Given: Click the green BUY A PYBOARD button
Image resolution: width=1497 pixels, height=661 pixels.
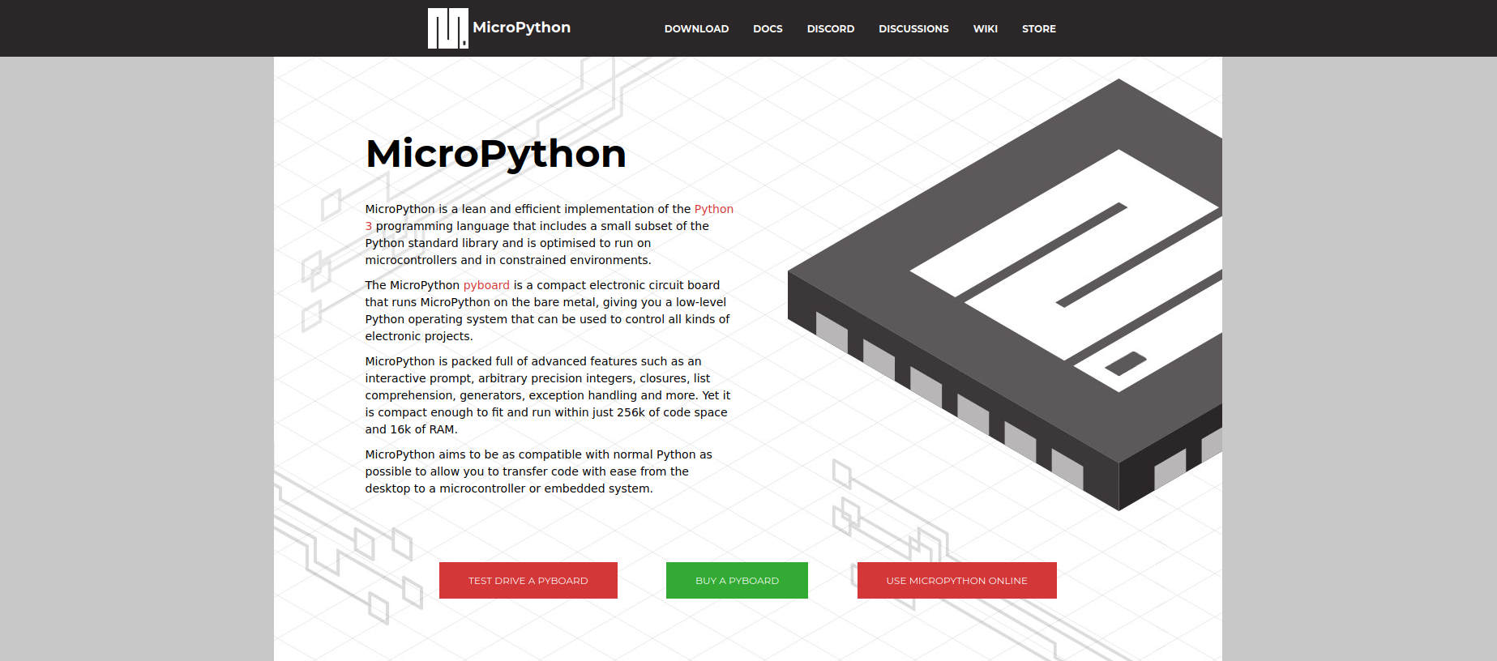Looking at the screenshot, I should tap(737, 580).
